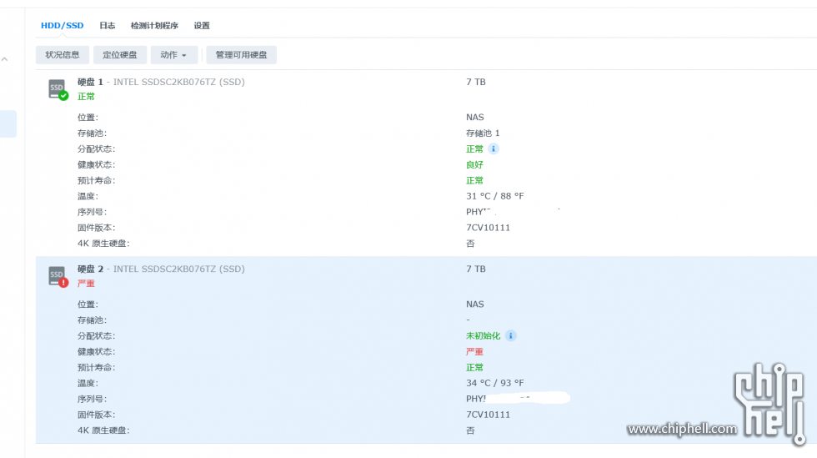The image size is (817, 458).
Task: Click the 31 °C / 88 °F temperature
Action: [495, 196]
